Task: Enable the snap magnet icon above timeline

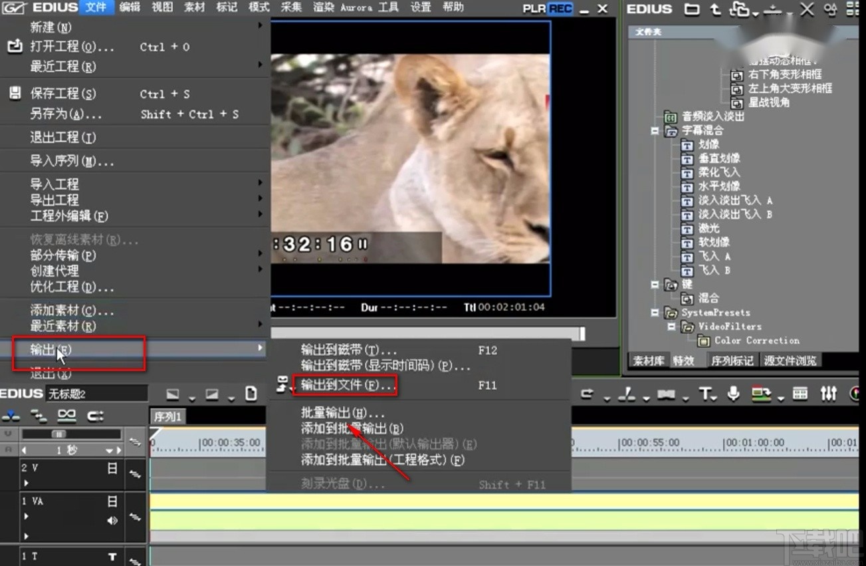Action: click(627, 394)
